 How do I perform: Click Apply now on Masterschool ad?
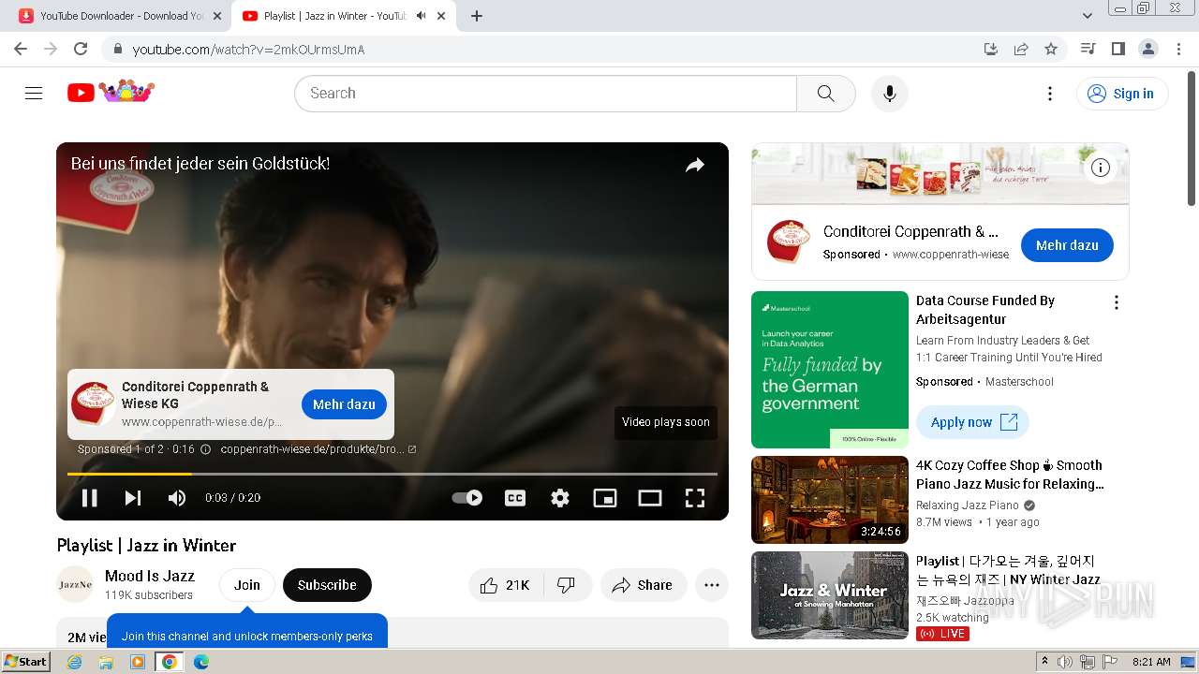[x=972, y=422]
